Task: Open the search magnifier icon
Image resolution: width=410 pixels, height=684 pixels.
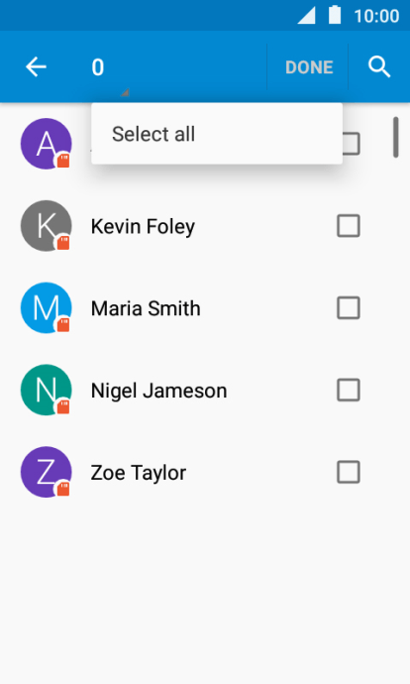Action: click(379, 67)
